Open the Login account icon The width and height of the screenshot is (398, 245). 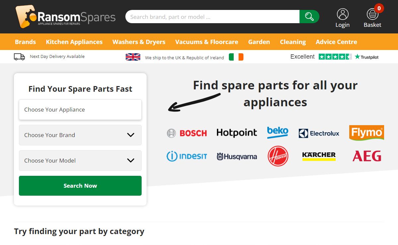[343, 14]
